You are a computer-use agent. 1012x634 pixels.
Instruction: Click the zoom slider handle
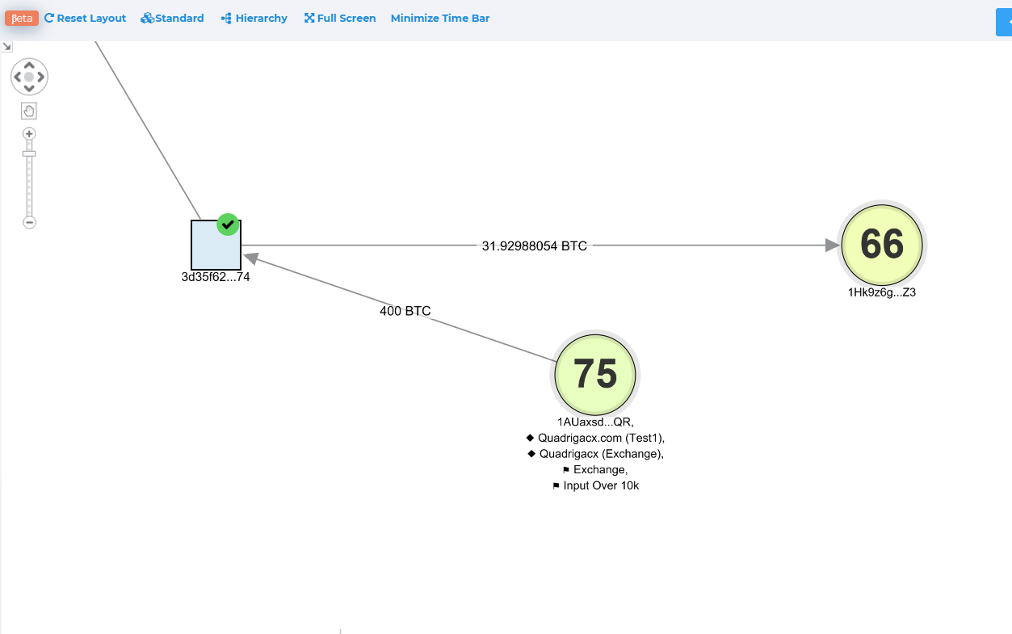pos(29,153)
